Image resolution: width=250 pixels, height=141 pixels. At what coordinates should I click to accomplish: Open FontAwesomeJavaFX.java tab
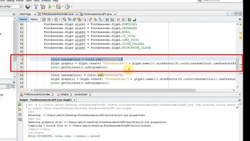point(98,14)
